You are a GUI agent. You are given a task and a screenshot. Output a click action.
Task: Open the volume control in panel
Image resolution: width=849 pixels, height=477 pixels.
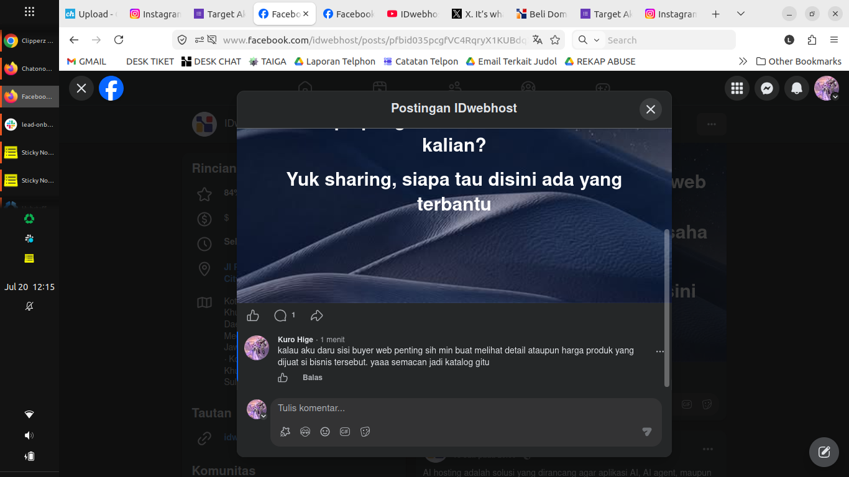pyautogui.click(x=29, y=435)
